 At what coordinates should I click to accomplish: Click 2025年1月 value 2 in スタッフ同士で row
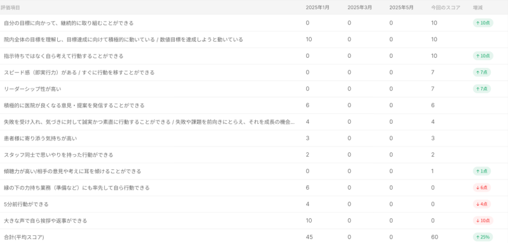coord(307,155)
